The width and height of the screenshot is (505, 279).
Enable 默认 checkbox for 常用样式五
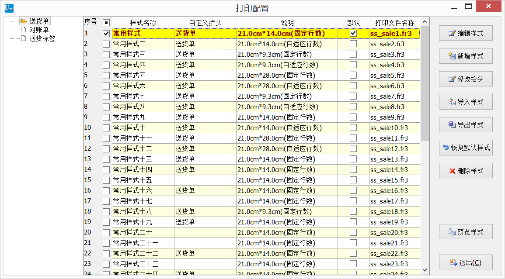pyautogui.click(x=353, y=75)
